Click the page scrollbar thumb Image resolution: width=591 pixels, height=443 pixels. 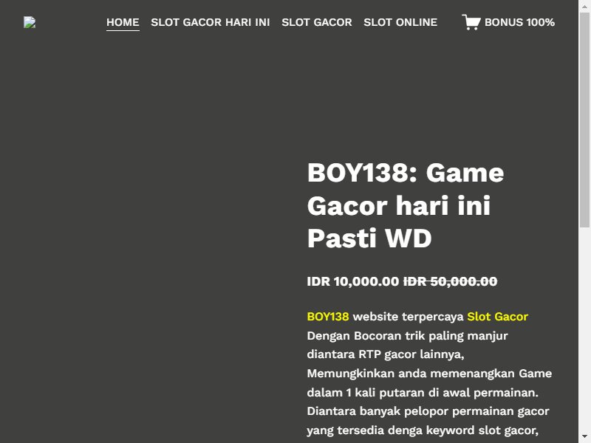(x=584, y=120)
